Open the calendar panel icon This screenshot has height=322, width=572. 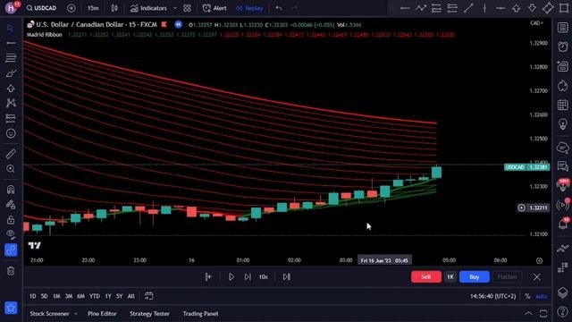pyautogui.click(x=562, y=106)
